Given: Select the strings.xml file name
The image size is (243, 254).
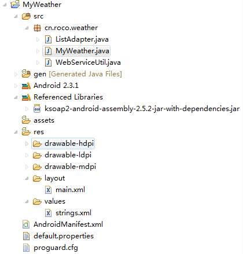Looking at the screenshot, I should click(x=73, y=213).
